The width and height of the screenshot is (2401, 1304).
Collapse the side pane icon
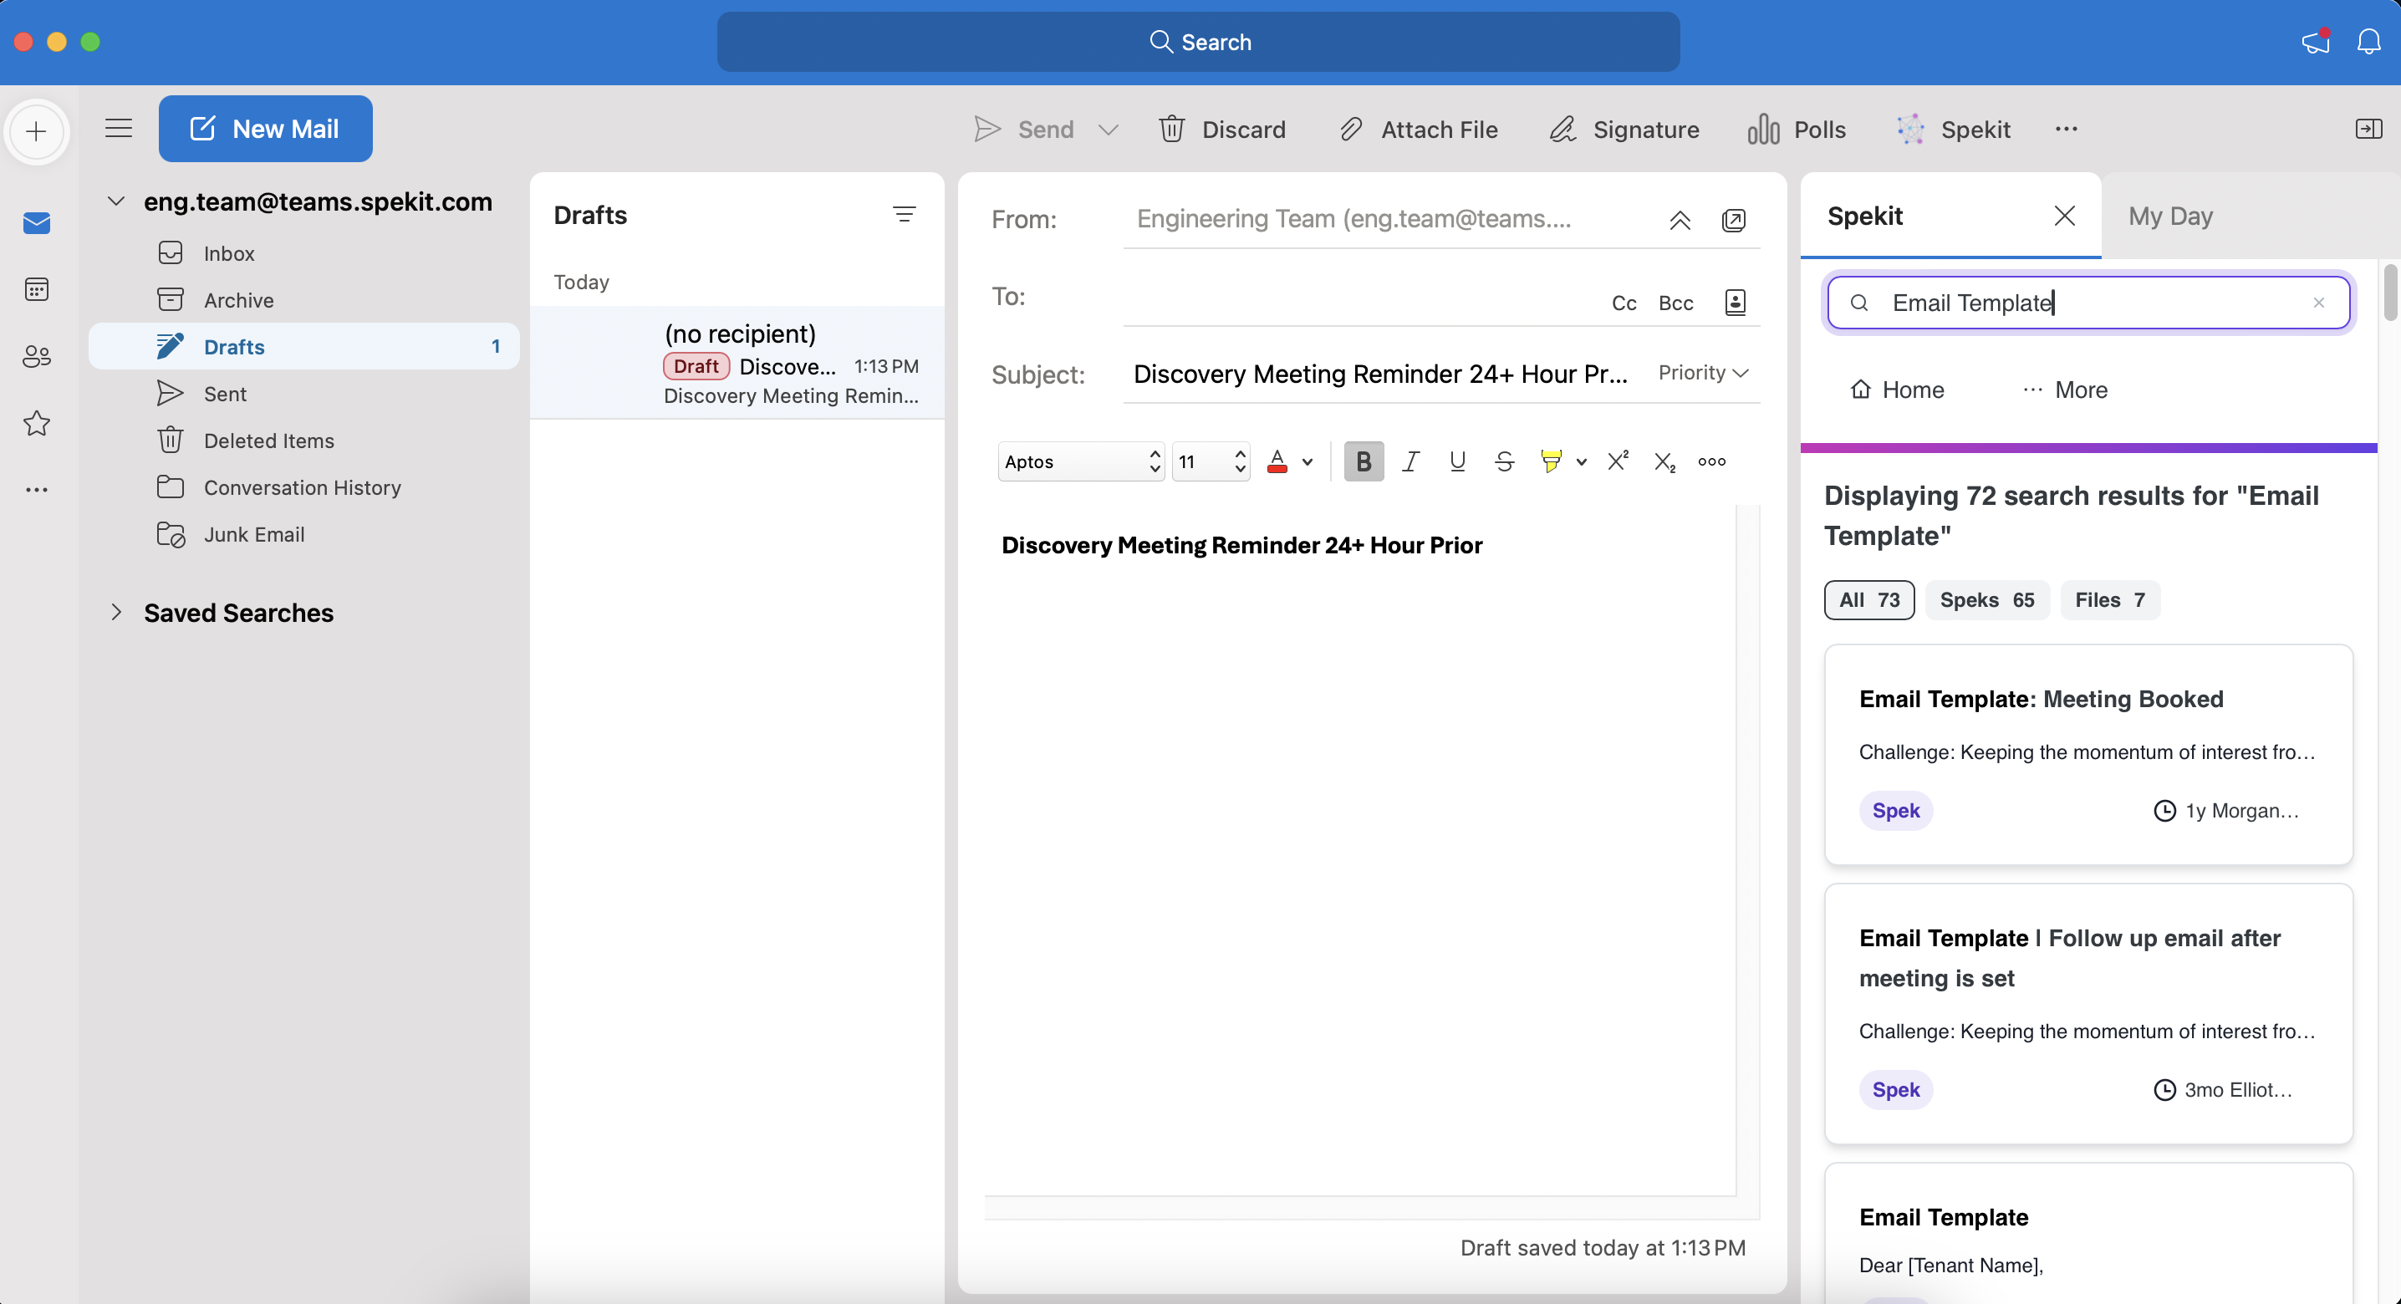point(2368,129)
